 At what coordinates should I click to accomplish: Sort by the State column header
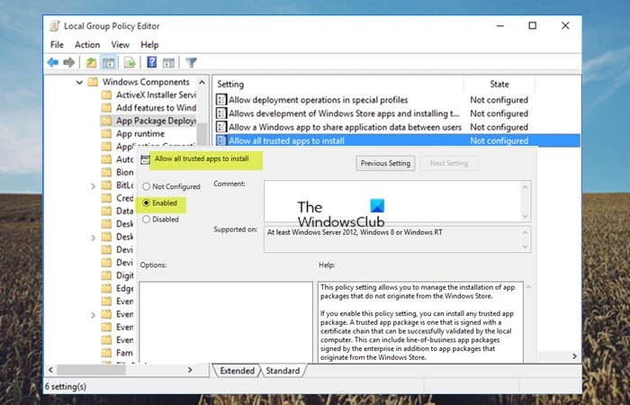click(x=499, y=84)
